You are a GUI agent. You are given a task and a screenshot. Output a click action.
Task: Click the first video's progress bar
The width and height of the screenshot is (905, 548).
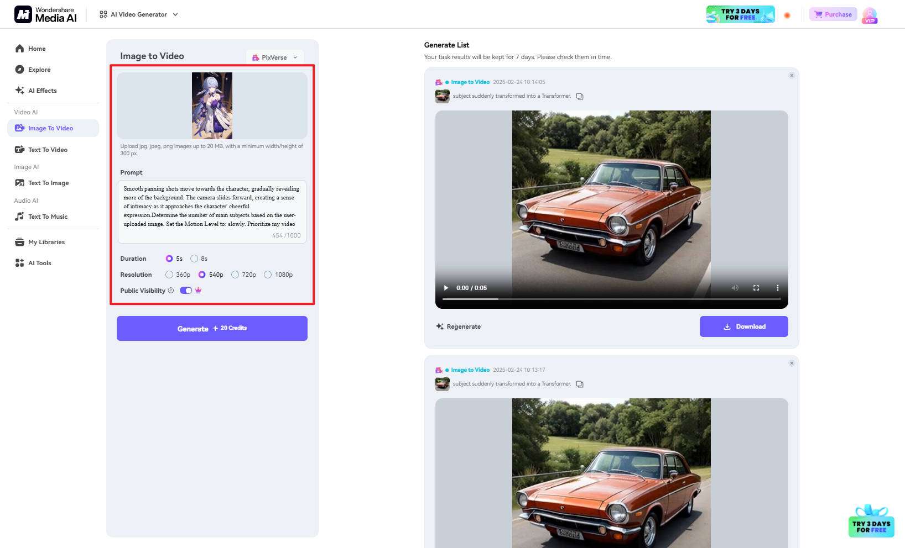point(611,299)
